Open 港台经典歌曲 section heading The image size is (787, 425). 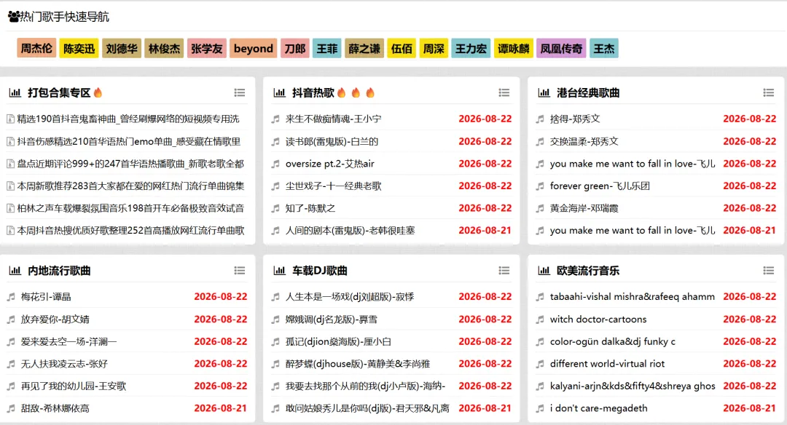tap(588, 92)
